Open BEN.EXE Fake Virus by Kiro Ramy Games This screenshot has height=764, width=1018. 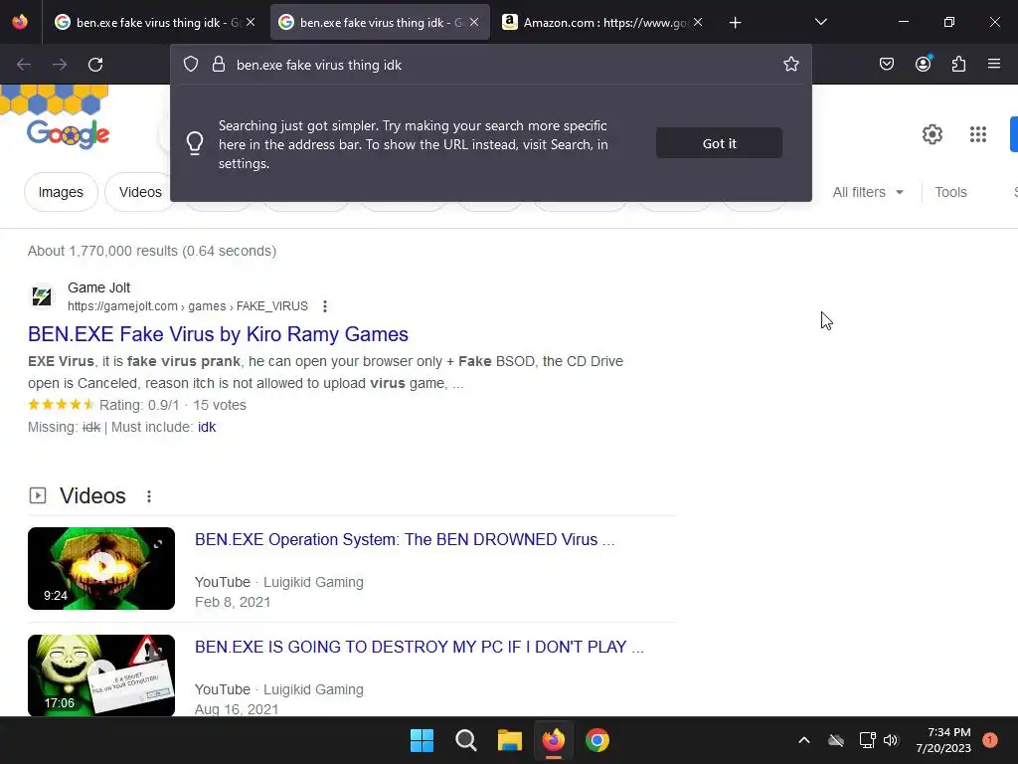click(218, 334)
